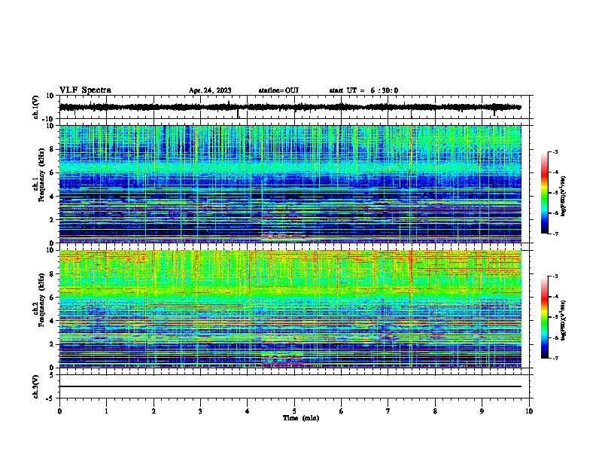The width and height of the screenshot is (596, 461).
Task: Click the "ch.3(V)" axis label
Action: click(x=36, y=387)
